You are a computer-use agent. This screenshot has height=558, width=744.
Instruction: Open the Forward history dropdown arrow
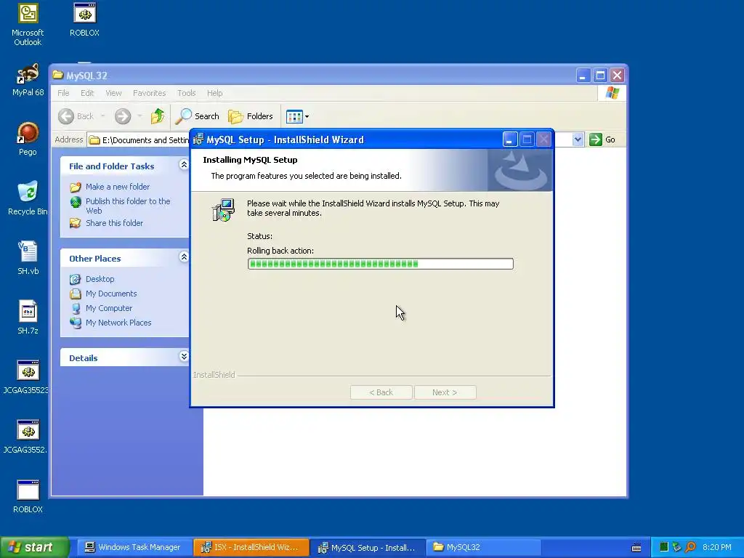click(139, 116)
